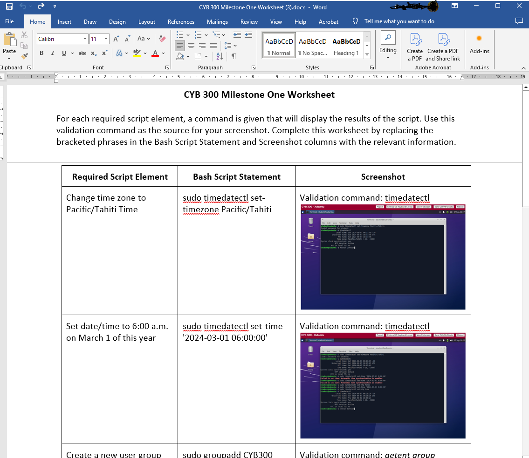Apply Strikethrough formatting
The image size is (529, 458).
[x=82, y=53]
